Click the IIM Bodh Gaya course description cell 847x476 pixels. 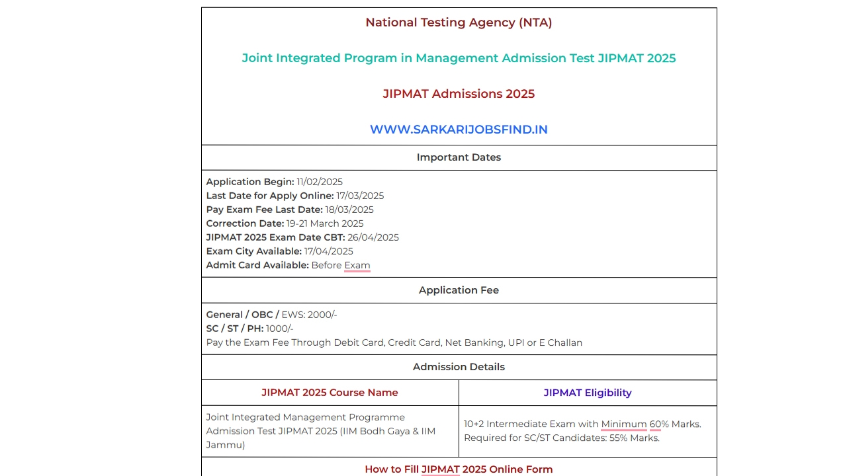pos(321,430)
